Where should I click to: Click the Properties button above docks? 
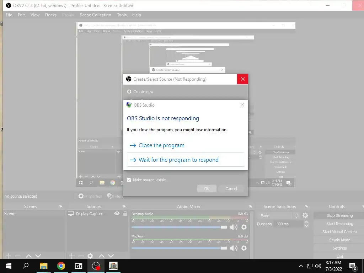[x=90, y=196]
